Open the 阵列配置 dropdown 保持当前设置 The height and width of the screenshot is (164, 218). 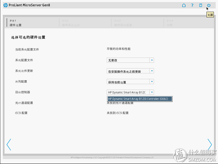[x=130, y=82]
